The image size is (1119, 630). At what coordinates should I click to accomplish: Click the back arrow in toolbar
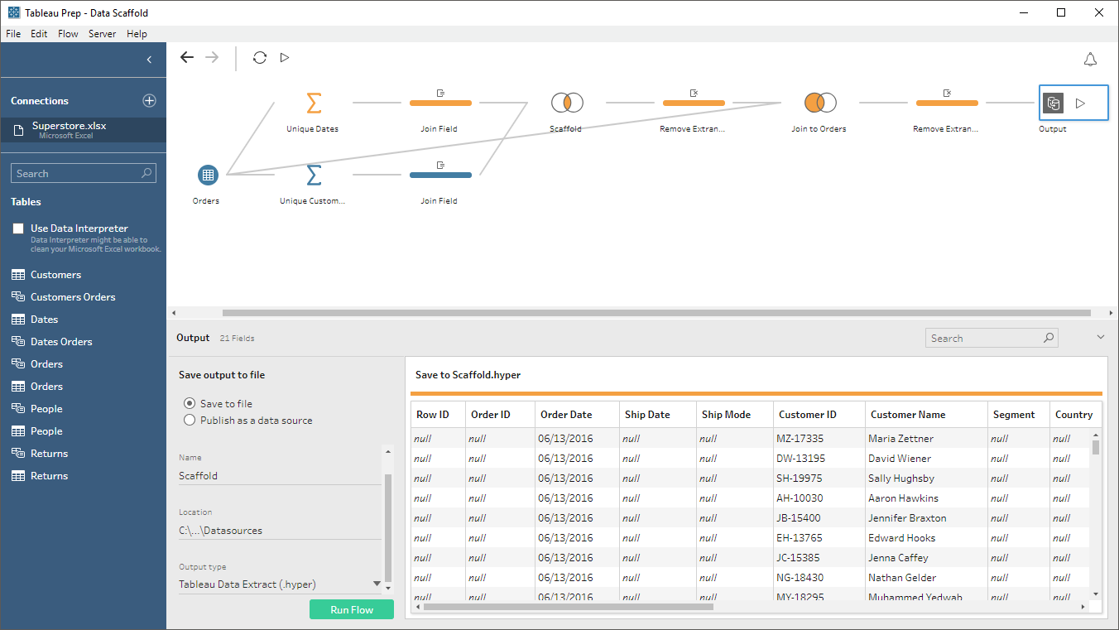(x=187, y=57)
